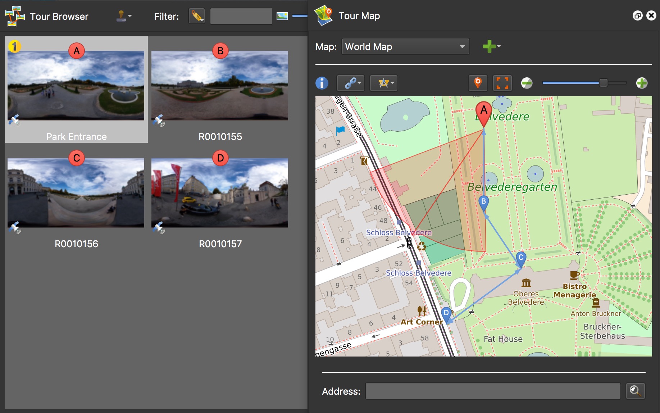Open the World Map dropdown
The height and width of the screenshot is (413, 660).
pyautogui.click(x=405, y=47)
